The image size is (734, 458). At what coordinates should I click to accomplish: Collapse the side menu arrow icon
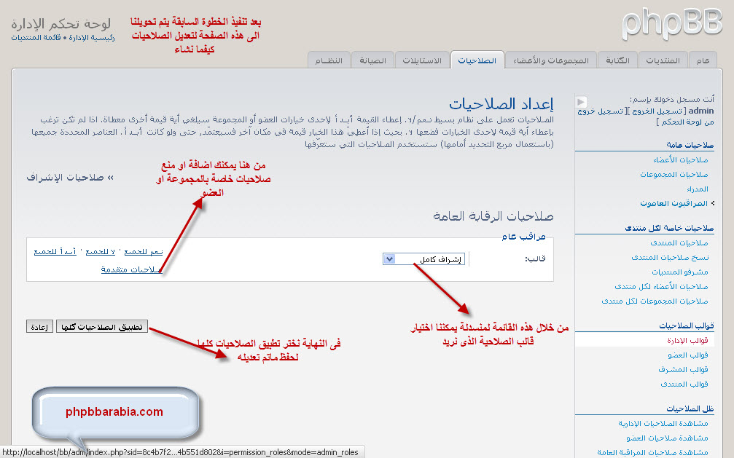[x=581, y=101]
